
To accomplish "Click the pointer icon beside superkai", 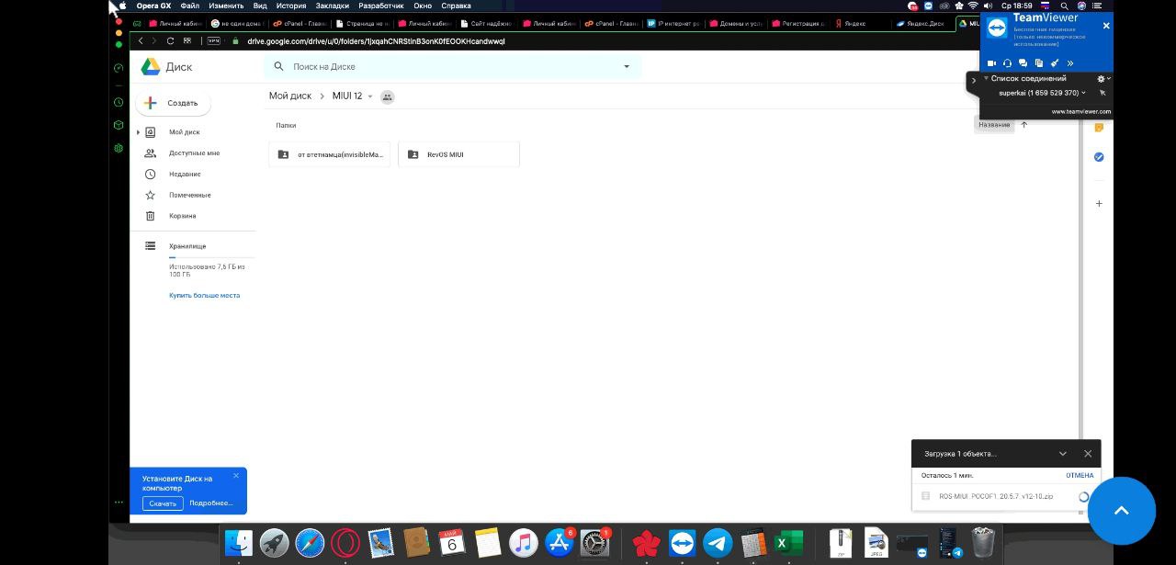I will click(1102, 93).
